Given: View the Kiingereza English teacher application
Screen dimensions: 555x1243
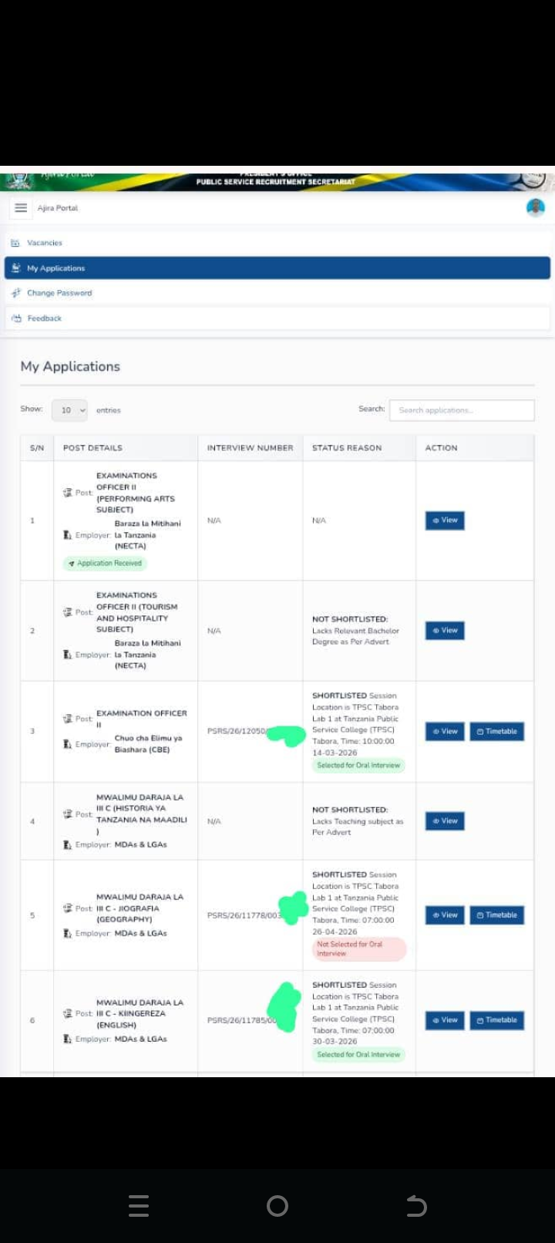Looking at the screenshot, I should click(445, 1020).
